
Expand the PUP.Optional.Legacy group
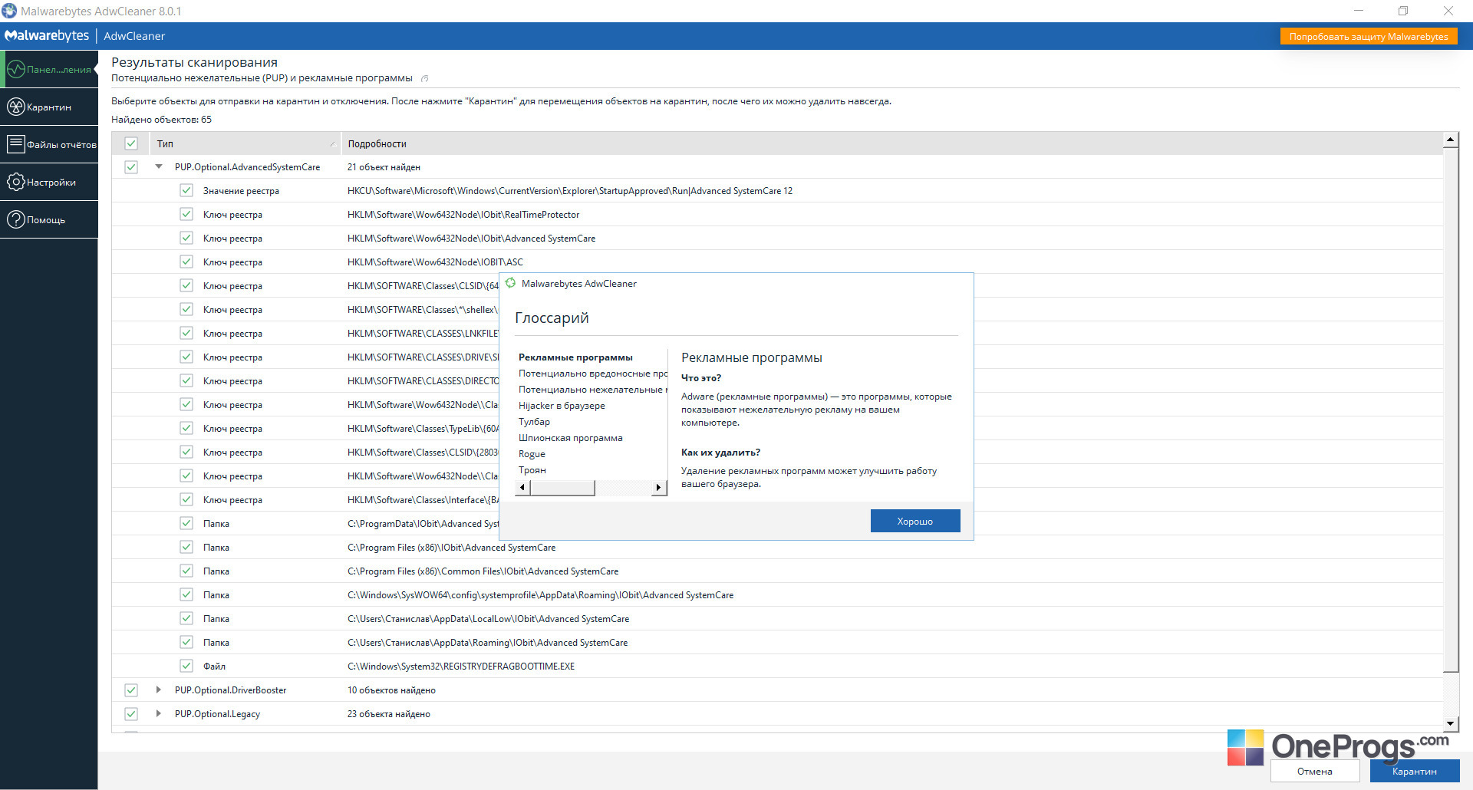tap(159, 713)
